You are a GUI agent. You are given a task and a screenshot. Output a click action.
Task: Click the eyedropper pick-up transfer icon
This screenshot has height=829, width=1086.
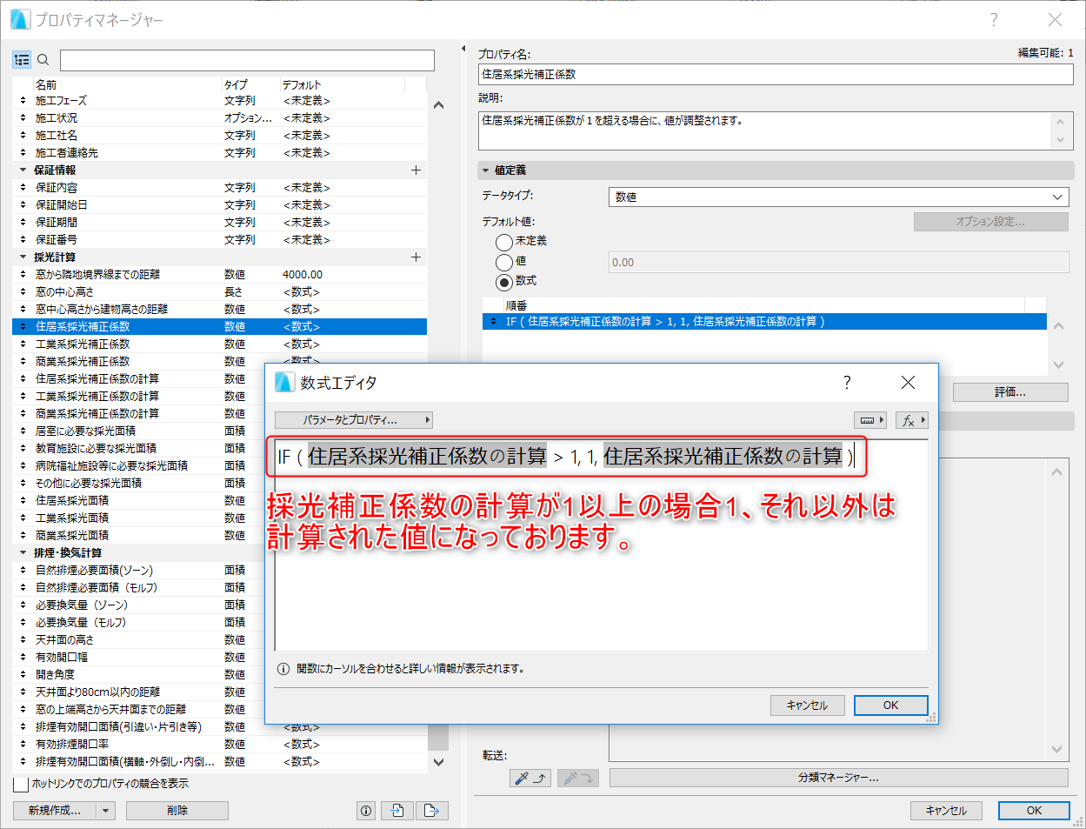tap(530, 778)
